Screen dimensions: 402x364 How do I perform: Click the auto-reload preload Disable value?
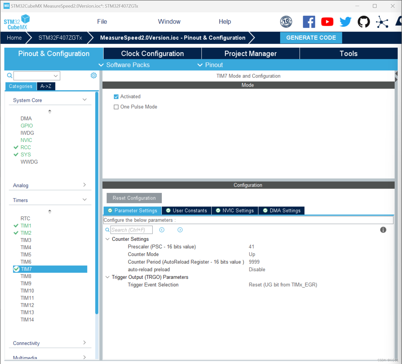tap(257, 269)
